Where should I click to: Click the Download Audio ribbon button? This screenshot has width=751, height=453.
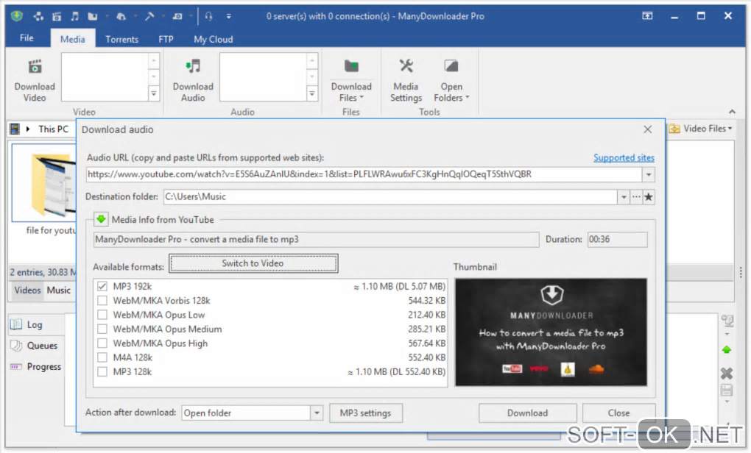click(193, 80)
